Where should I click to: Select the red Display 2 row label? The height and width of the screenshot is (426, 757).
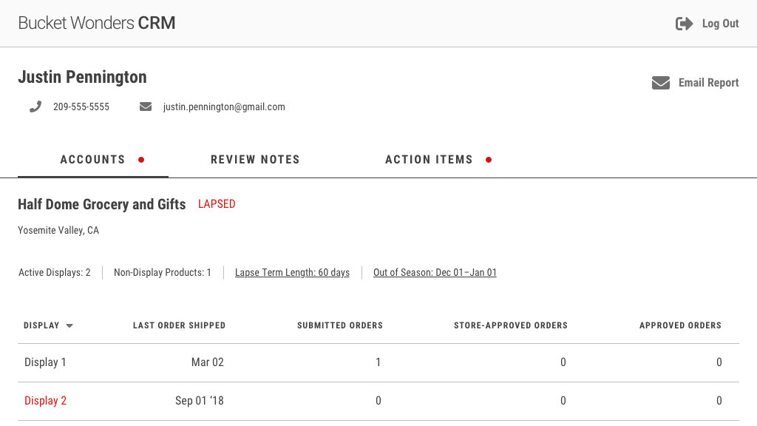pos(45,400)
